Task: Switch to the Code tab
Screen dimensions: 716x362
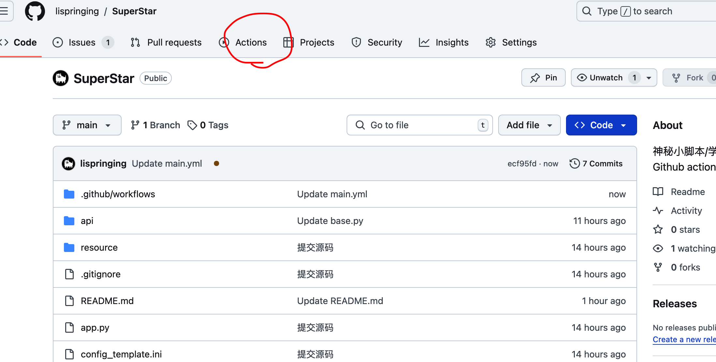Action: [20, 42]
